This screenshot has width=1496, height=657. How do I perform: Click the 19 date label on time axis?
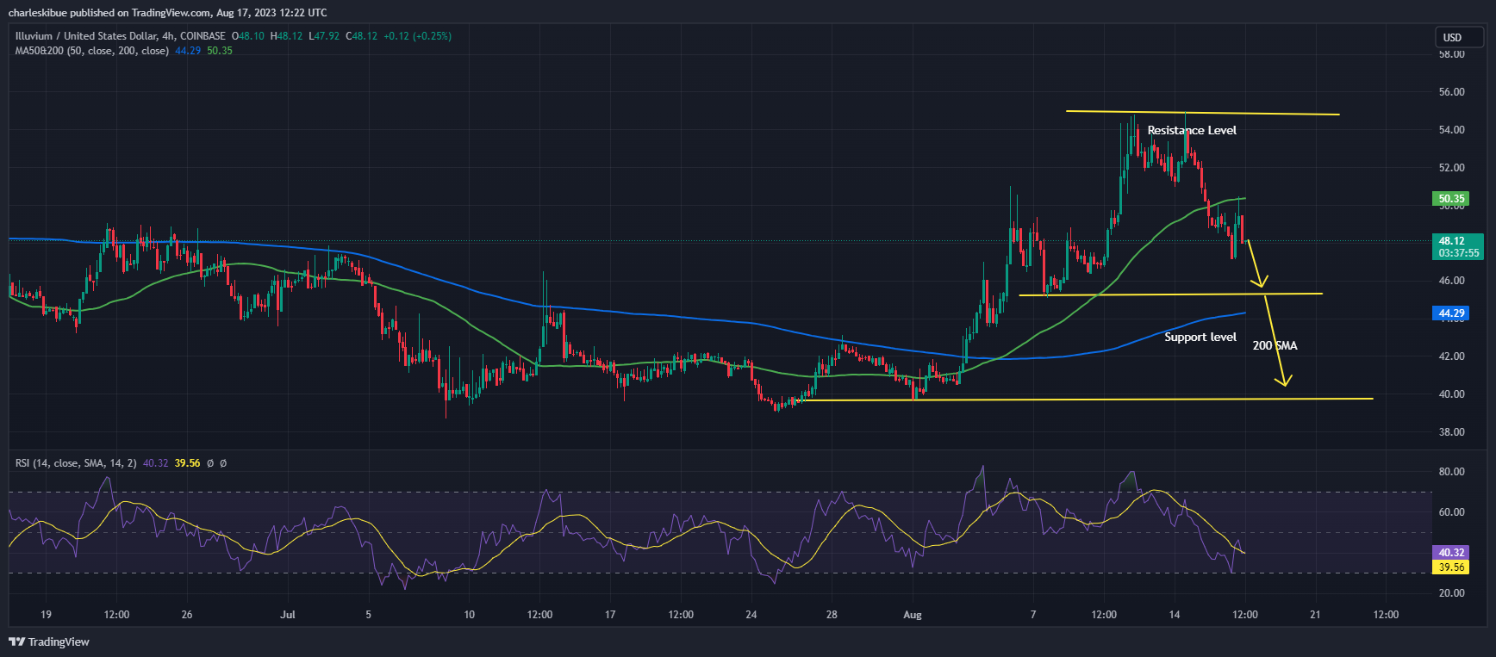(x=46, y=615)
